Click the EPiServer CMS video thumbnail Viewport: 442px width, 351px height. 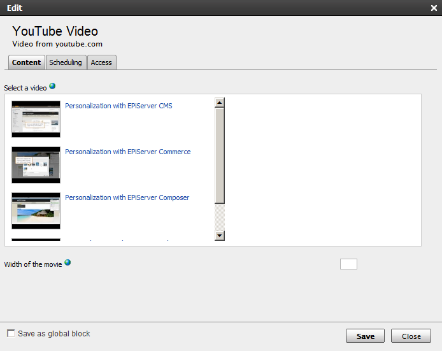[x=36, y=119]
